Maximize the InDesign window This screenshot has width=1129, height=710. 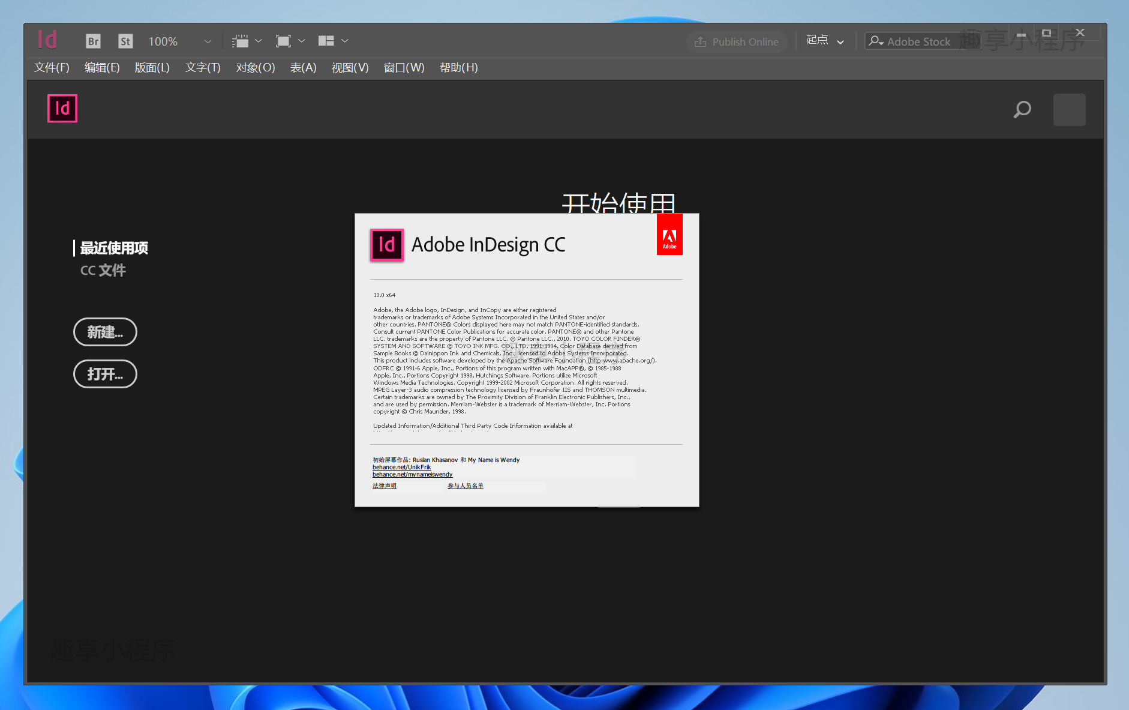coord(1046,33)
